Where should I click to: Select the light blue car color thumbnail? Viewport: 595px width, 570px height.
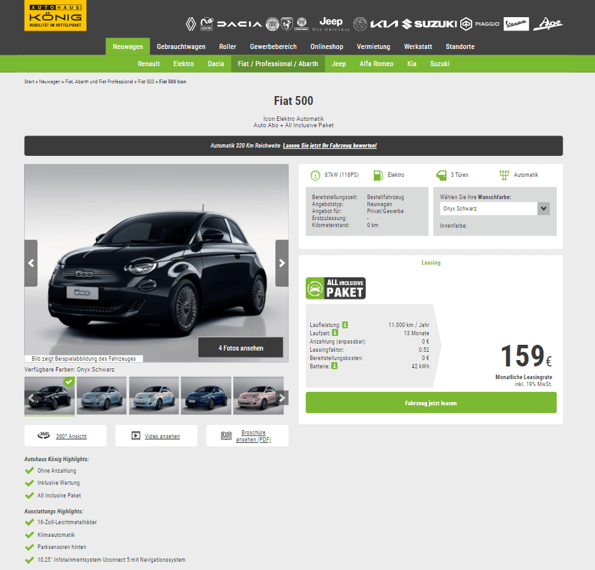point(102,396)
